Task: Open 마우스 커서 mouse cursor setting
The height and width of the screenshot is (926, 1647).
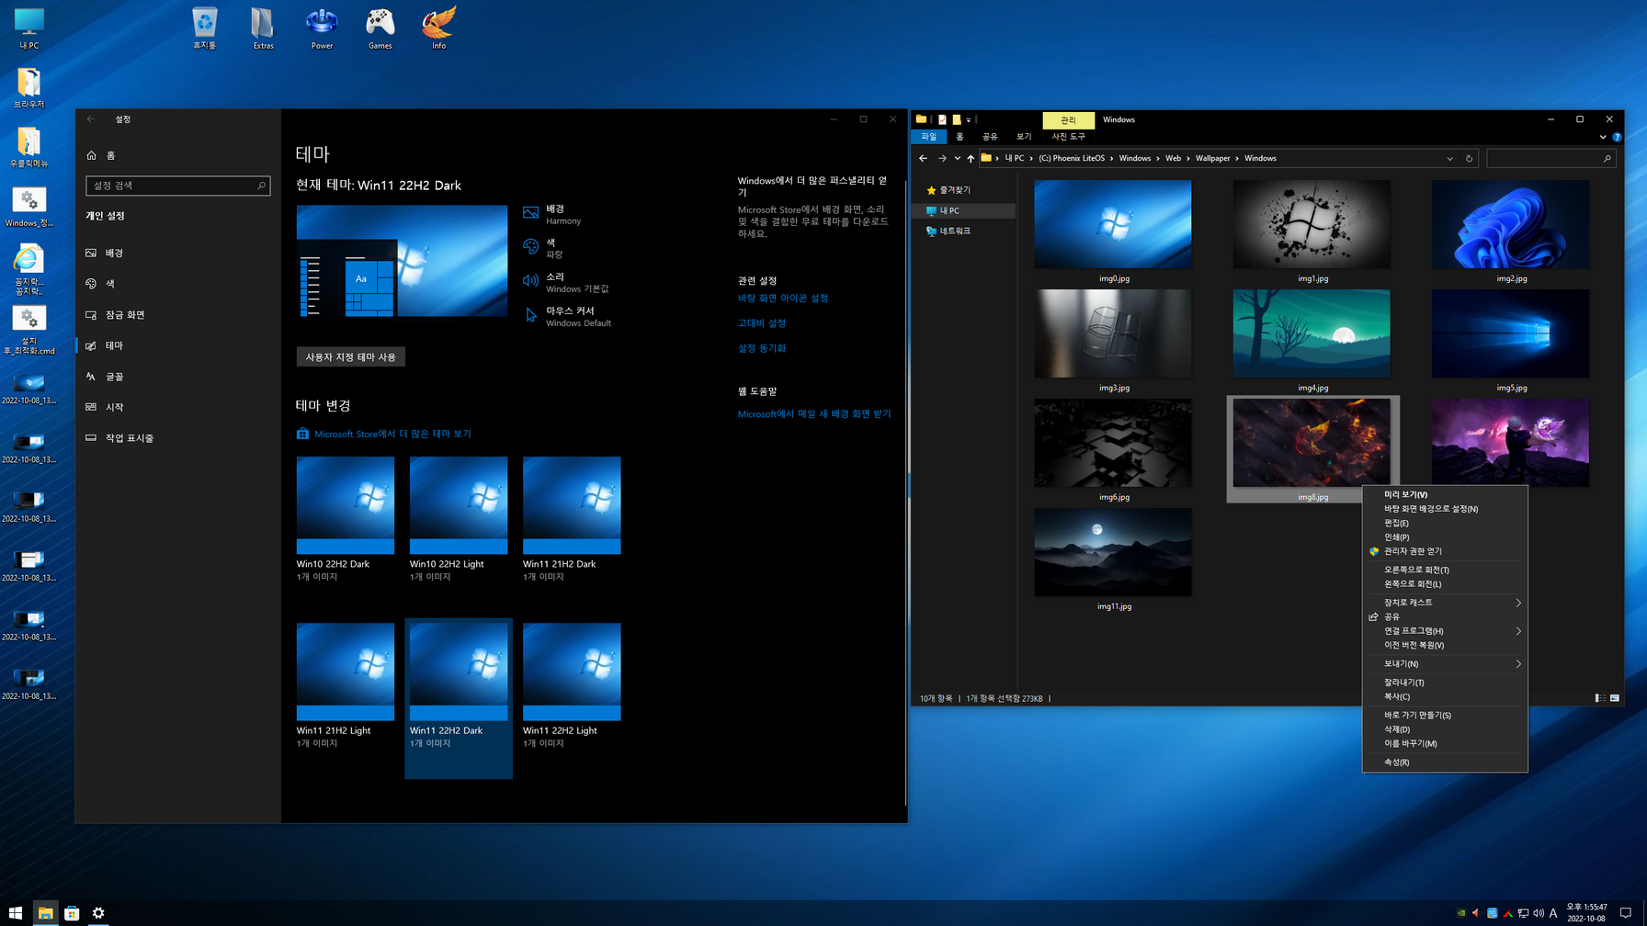Action: [568, 316]
